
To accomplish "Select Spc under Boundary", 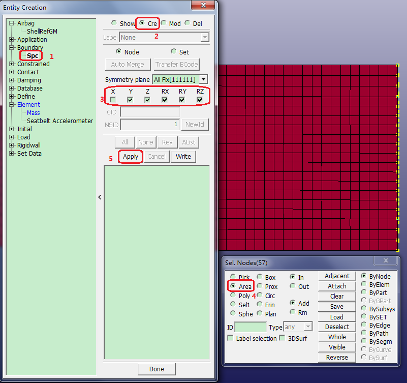I will coord(33,56).
